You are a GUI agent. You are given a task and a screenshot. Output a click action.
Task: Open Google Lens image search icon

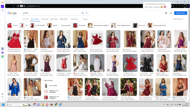(x=83, y=13)
